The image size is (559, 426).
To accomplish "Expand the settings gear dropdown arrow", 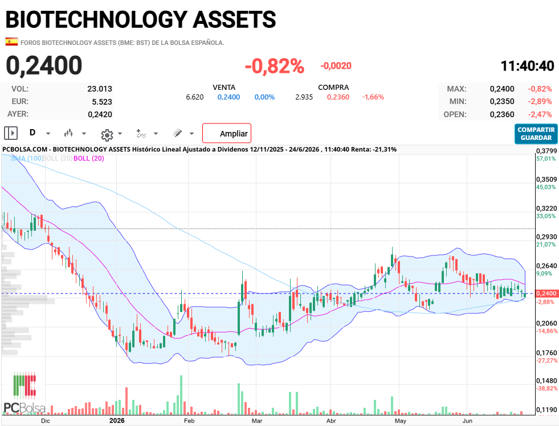I will pyautogui.click(x=120, y=134).
